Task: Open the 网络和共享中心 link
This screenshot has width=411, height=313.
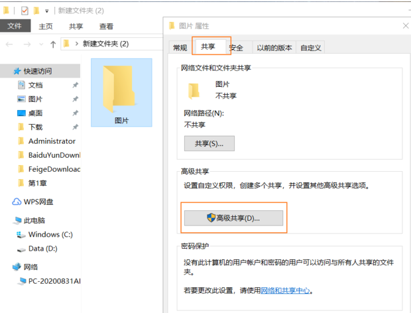Action: (285, 290)
